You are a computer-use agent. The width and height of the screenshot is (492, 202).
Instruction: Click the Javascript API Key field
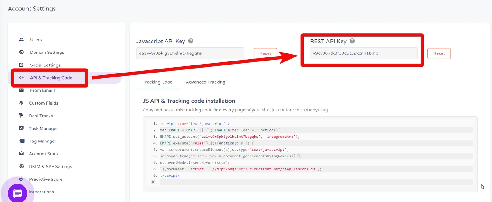[190, 53]
